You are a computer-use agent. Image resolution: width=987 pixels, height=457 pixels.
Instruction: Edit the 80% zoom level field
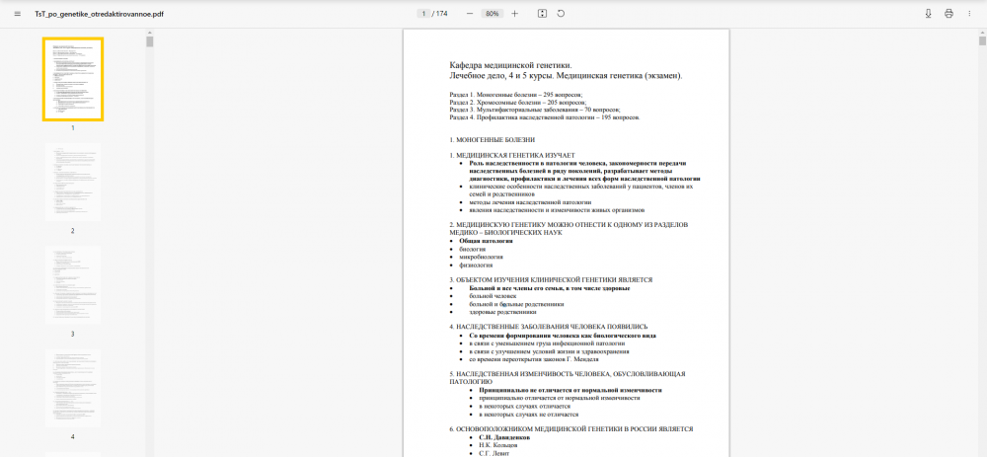(493, 13)
